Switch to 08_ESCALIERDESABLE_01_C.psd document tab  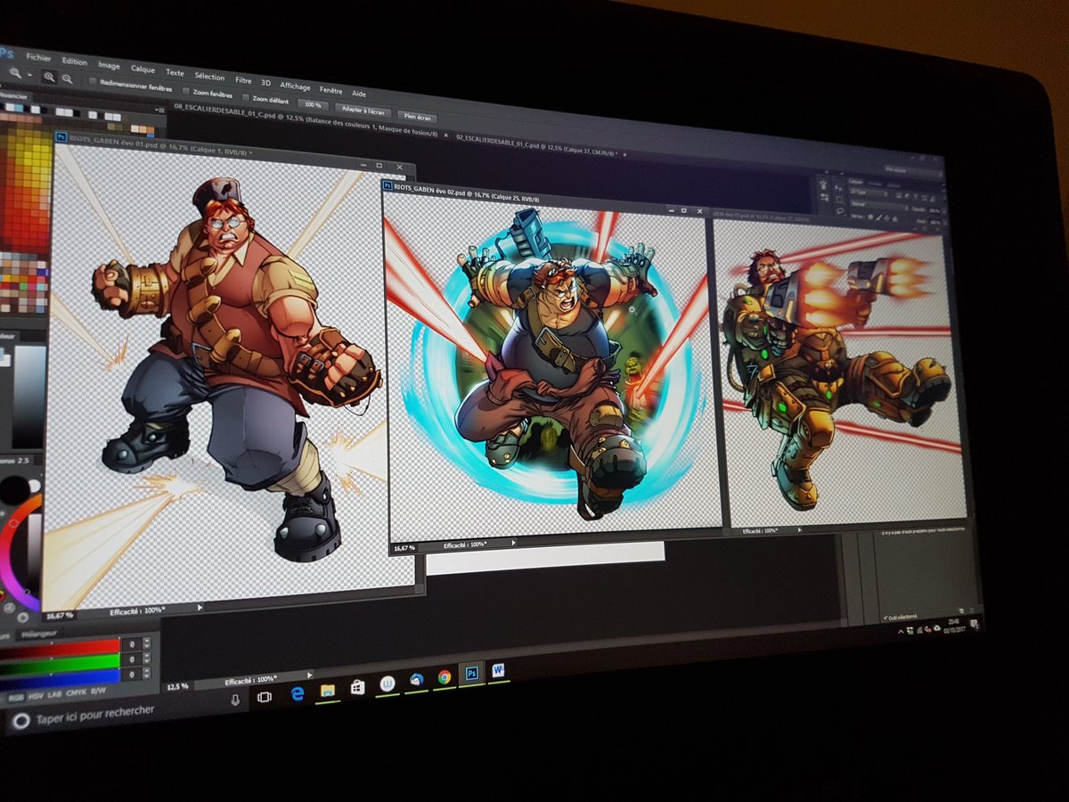click(x=306, y=119)
